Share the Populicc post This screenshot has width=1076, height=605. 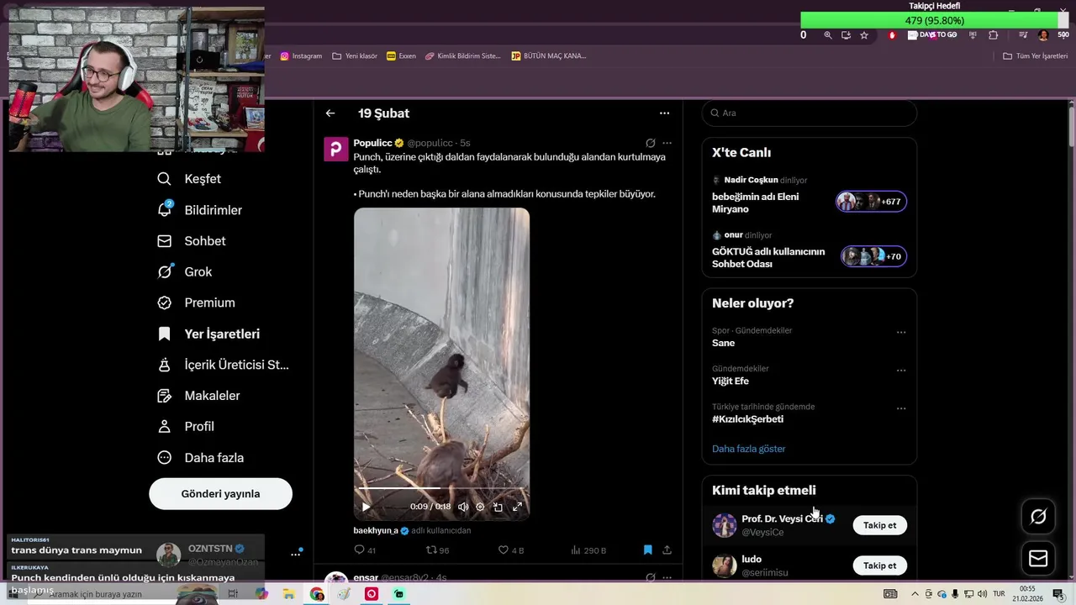point(667,550)
